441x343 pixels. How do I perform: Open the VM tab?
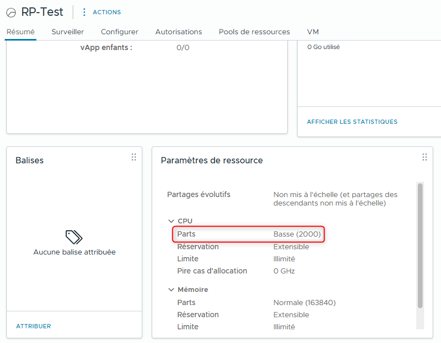(x=312, y=32)
